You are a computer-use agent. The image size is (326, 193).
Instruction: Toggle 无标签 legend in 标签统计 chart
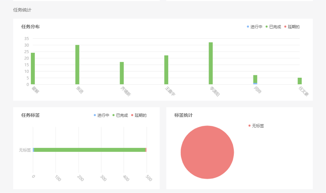coord(256,125)
